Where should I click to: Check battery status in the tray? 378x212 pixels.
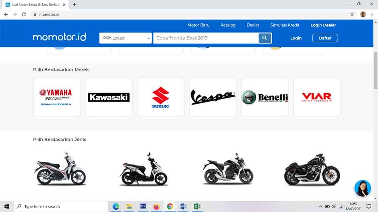327,206
